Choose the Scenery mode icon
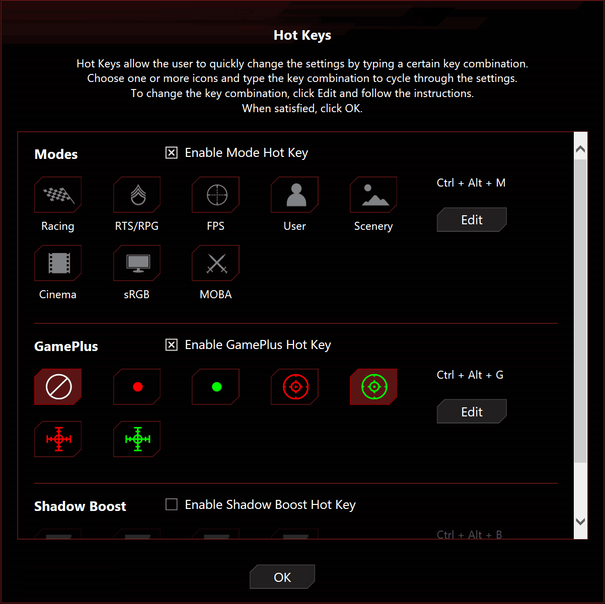Image resolution: width=605 pixels, height=604 pixels. [x=373, y=195]
